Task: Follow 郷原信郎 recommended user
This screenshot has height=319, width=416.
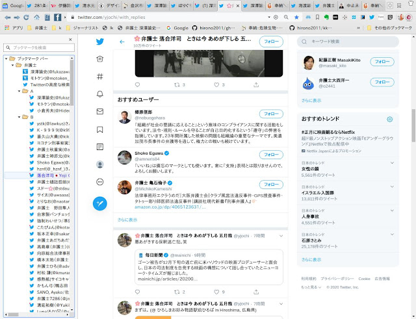Action: click(271, 114)
